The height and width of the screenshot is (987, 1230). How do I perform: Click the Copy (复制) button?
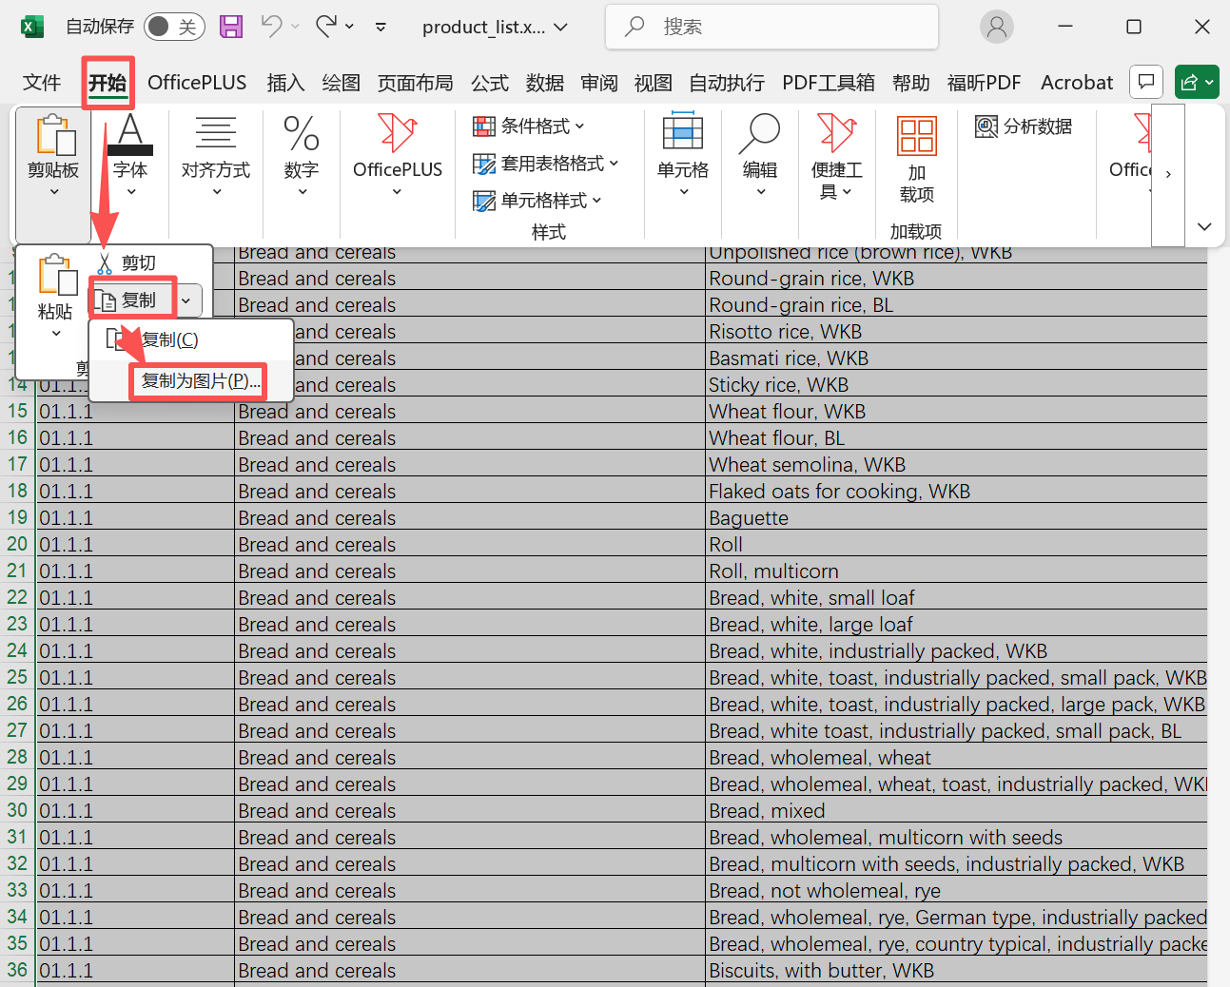point(131,300)
